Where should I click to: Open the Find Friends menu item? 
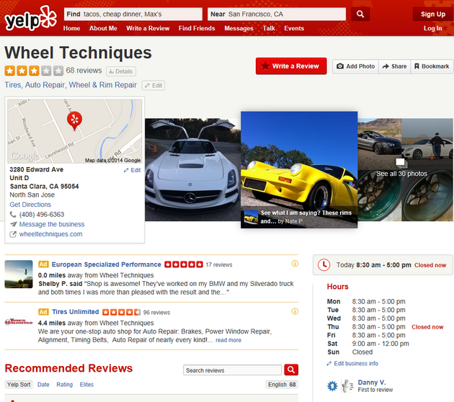tap(197, 28)
